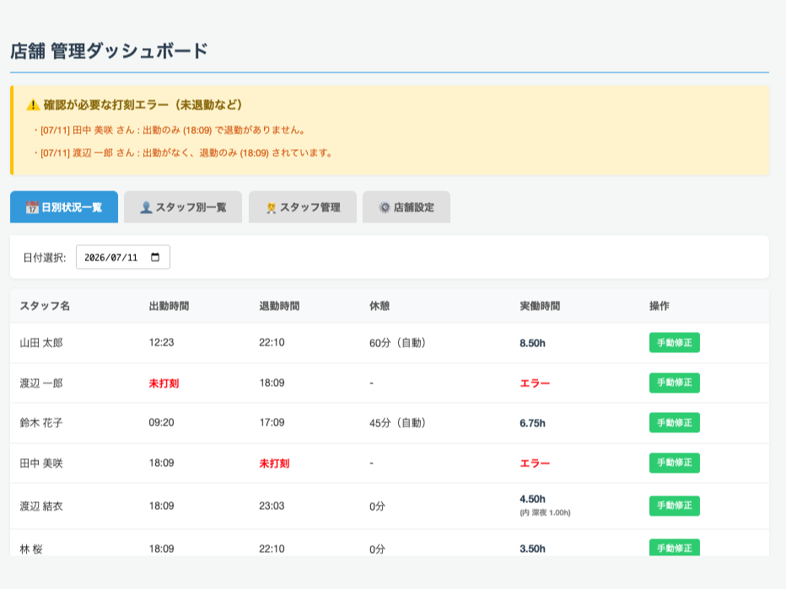Switch to the 日別状況一覧 tab
Viewport: 786px width, 589px height.
click(64, 206)
